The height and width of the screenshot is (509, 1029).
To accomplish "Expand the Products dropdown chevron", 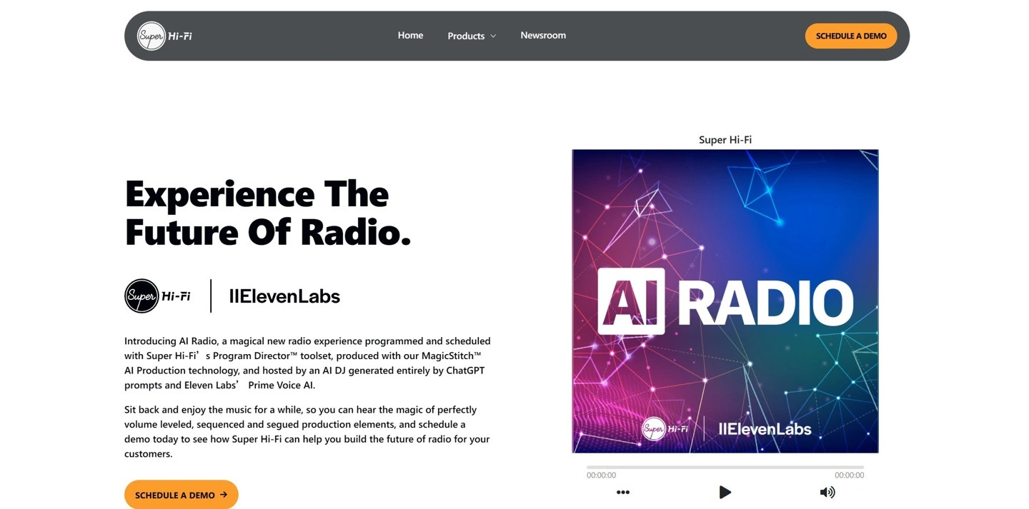I will pyautogui.click(x=493, y=36).
